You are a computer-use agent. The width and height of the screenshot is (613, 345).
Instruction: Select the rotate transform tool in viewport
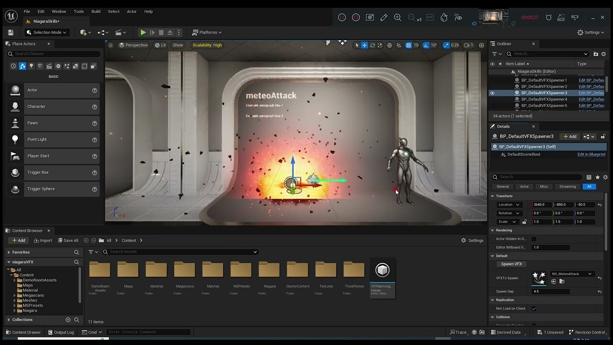point(372,45)
